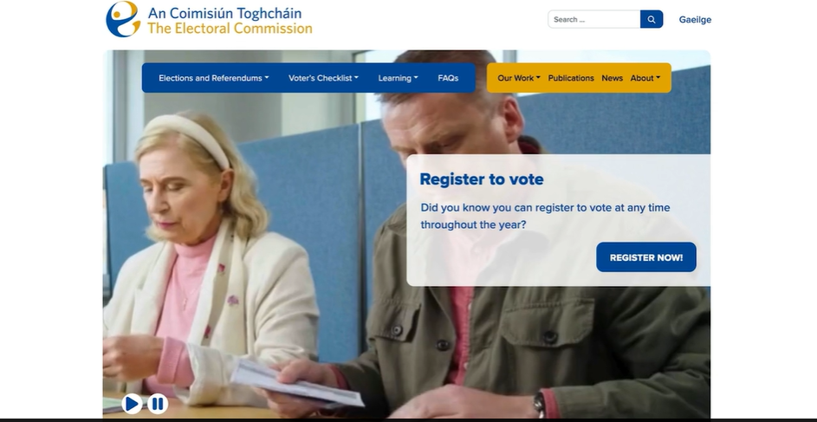Focus the Search input field
Viewport: 817px width, 422px height.
click(x=594, y=19)
